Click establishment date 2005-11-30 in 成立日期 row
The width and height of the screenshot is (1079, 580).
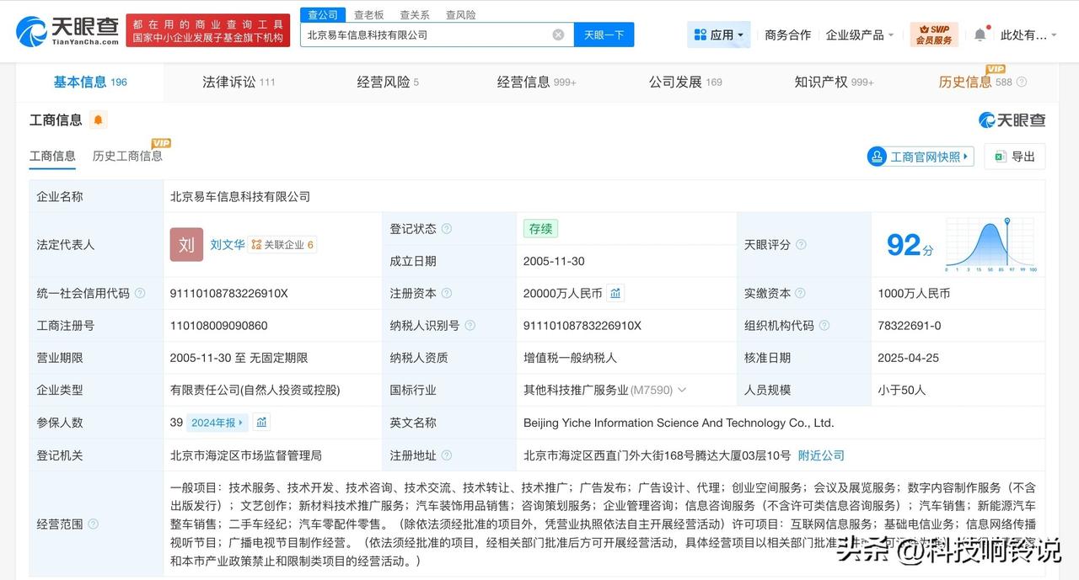(x=554, y=261)
